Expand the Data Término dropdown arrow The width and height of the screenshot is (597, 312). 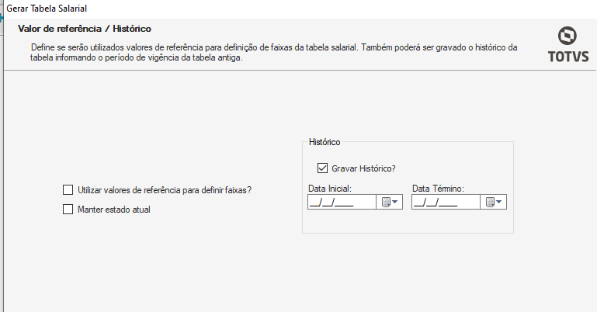coord(500,203)
